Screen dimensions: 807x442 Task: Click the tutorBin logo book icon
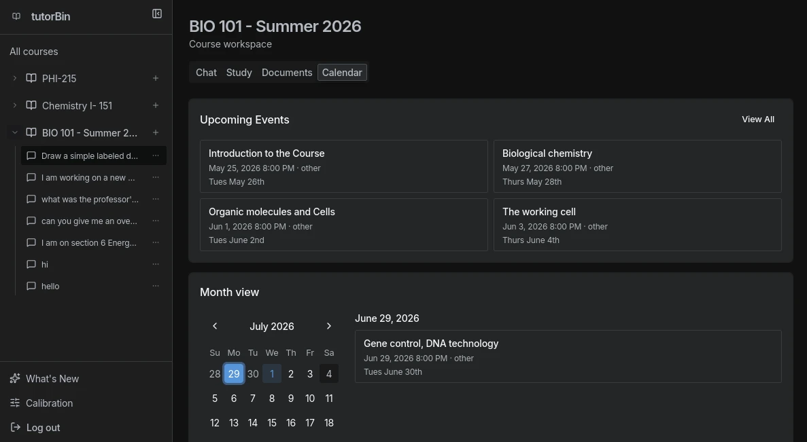click(x=16, y=16)
